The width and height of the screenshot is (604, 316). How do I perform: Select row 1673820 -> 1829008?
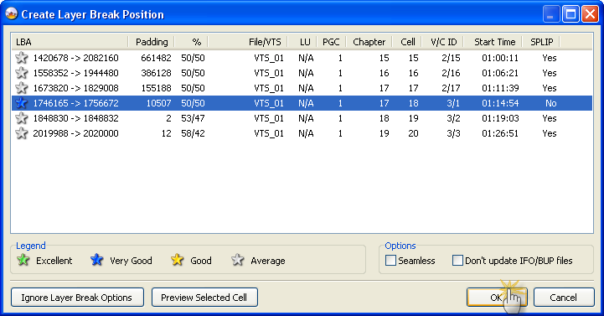click(x=302, y=88)
